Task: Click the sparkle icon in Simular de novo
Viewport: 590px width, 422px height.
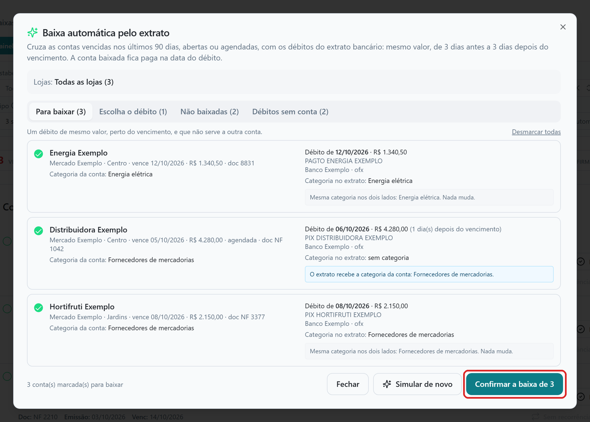Action: tap(387, 384)
